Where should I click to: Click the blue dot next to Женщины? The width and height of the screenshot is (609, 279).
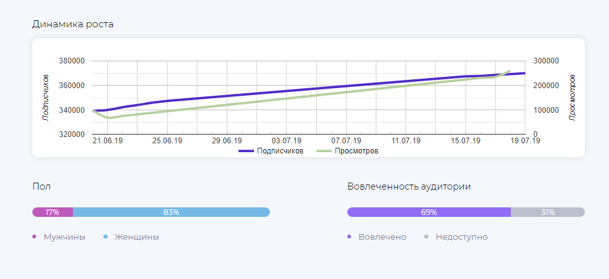pos(105,237)
